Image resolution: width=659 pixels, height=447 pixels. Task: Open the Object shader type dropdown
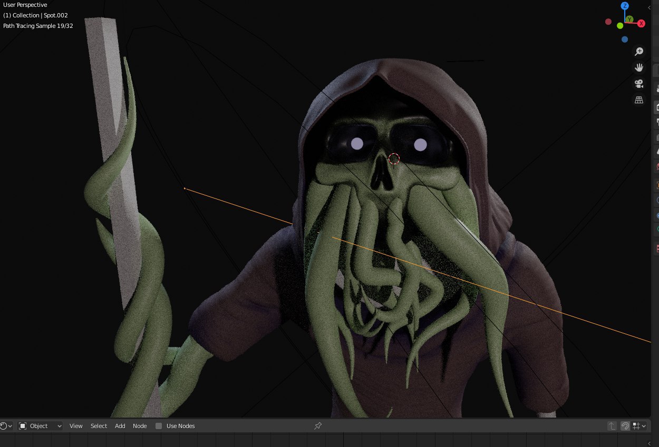click(x=40, y=426)
